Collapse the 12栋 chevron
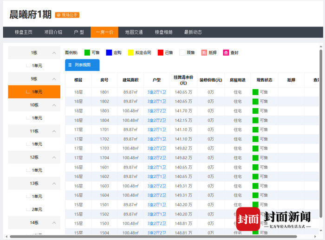325x240 pixels. coord(54,157)
